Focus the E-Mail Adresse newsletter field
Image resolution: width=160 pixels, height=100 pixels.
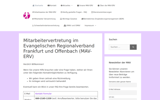123,93
